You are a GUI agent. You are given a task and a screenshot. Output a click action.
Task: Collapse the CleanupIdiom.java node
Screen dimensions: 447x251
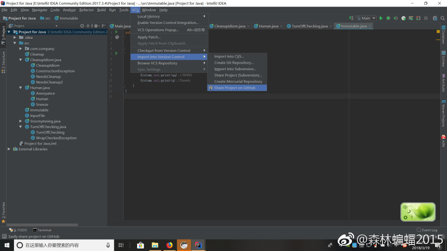[21, 60]
